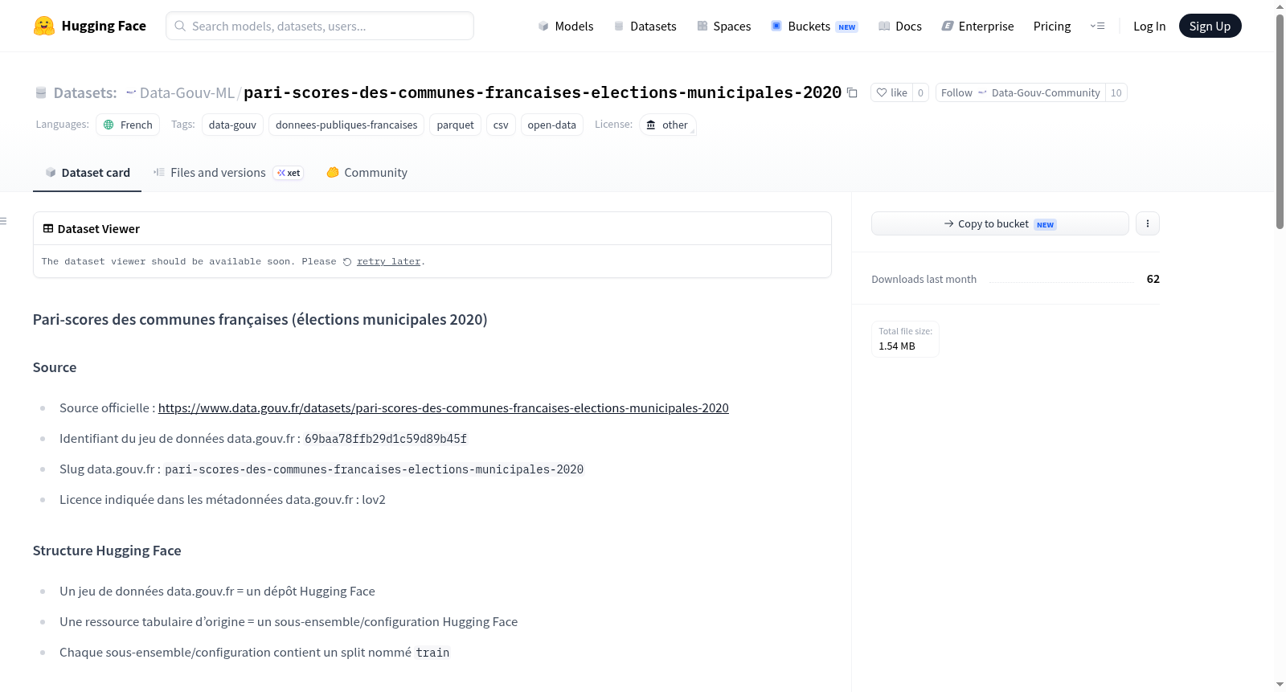The image size is (1286, 692).
Task: Click the Total file size 1.54 MB box
Action: pyautogui.click(x=905, y=339)
